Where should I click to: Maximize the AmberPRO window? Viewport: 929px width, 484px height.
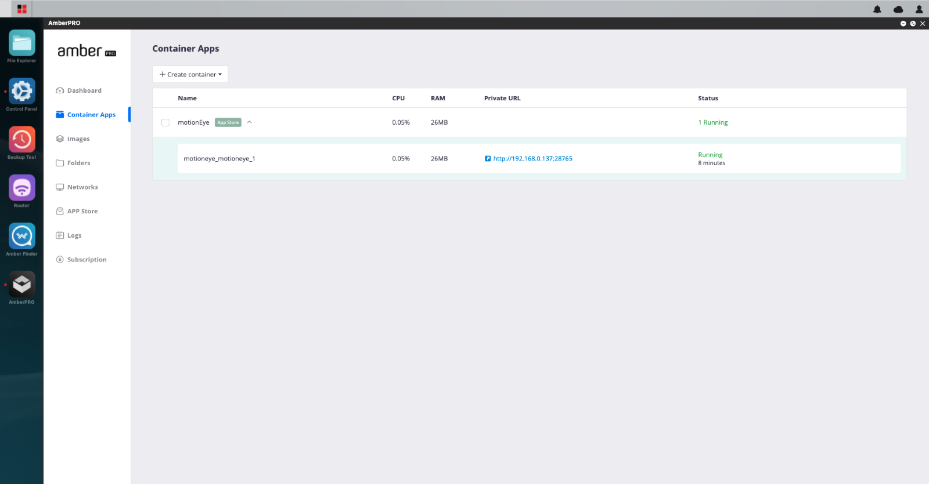pyautogui.click(x=913, y=24)
